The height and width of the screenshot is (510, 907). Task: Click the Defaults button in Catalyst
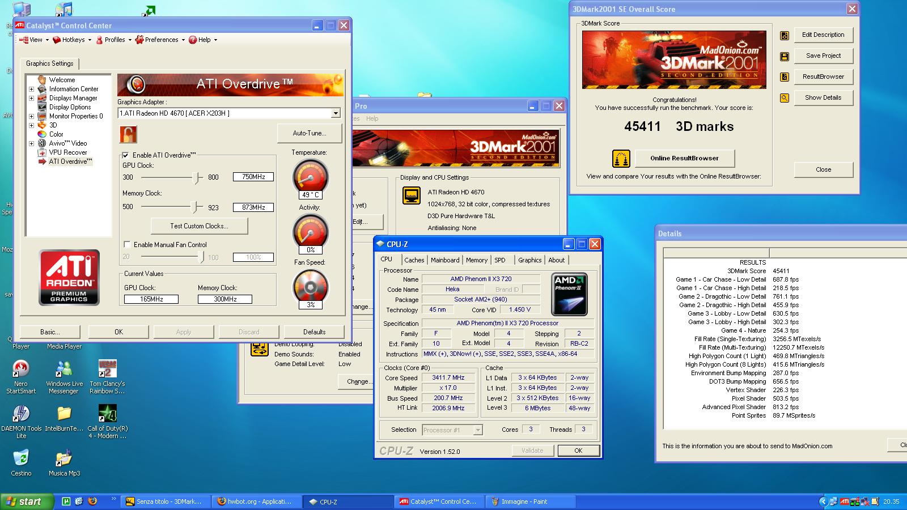click(x=314, y=332)
